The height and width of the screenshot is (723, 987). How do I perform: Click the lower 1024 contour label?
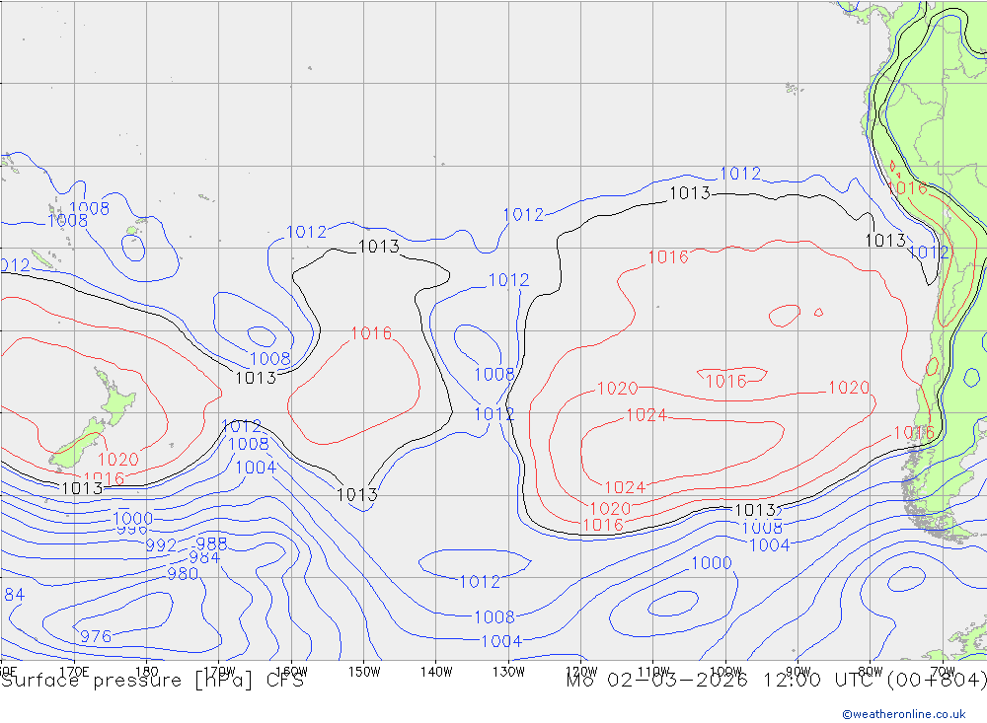tap(625, 487)
